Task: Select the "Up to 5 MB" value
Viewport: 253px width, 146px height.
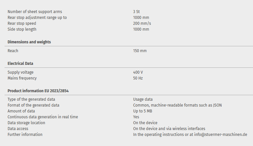Action: (x=143, y=111)
